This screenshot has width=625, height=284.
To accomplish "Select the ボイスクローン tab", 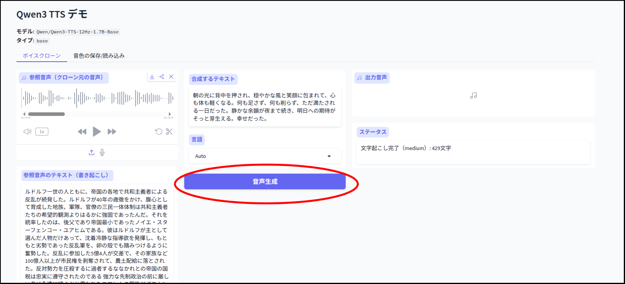I will [42, 56].
